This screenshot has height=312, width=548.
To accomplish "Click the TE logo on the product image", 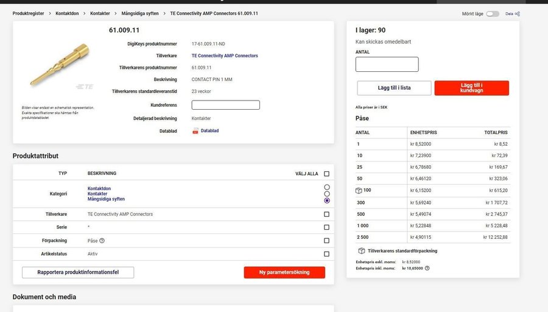I will coord(82,86).
